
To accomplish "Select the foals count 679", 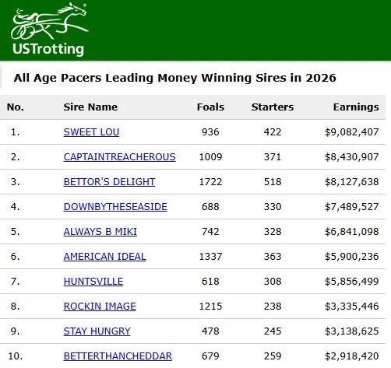I will coord(210,356).
